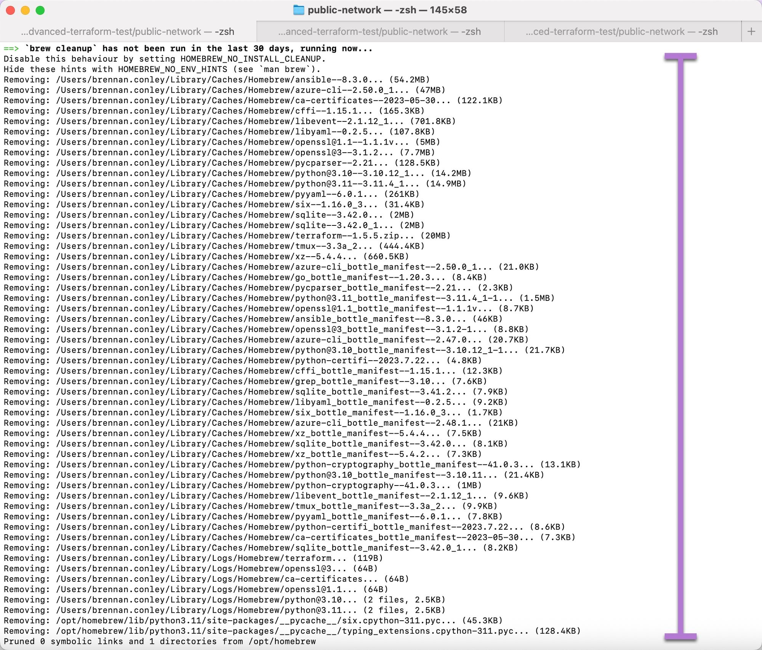Click the green ==> arrow on the brew cleanup line
Image resolution: width=762 pixels, height=650 pixels.
11,49
